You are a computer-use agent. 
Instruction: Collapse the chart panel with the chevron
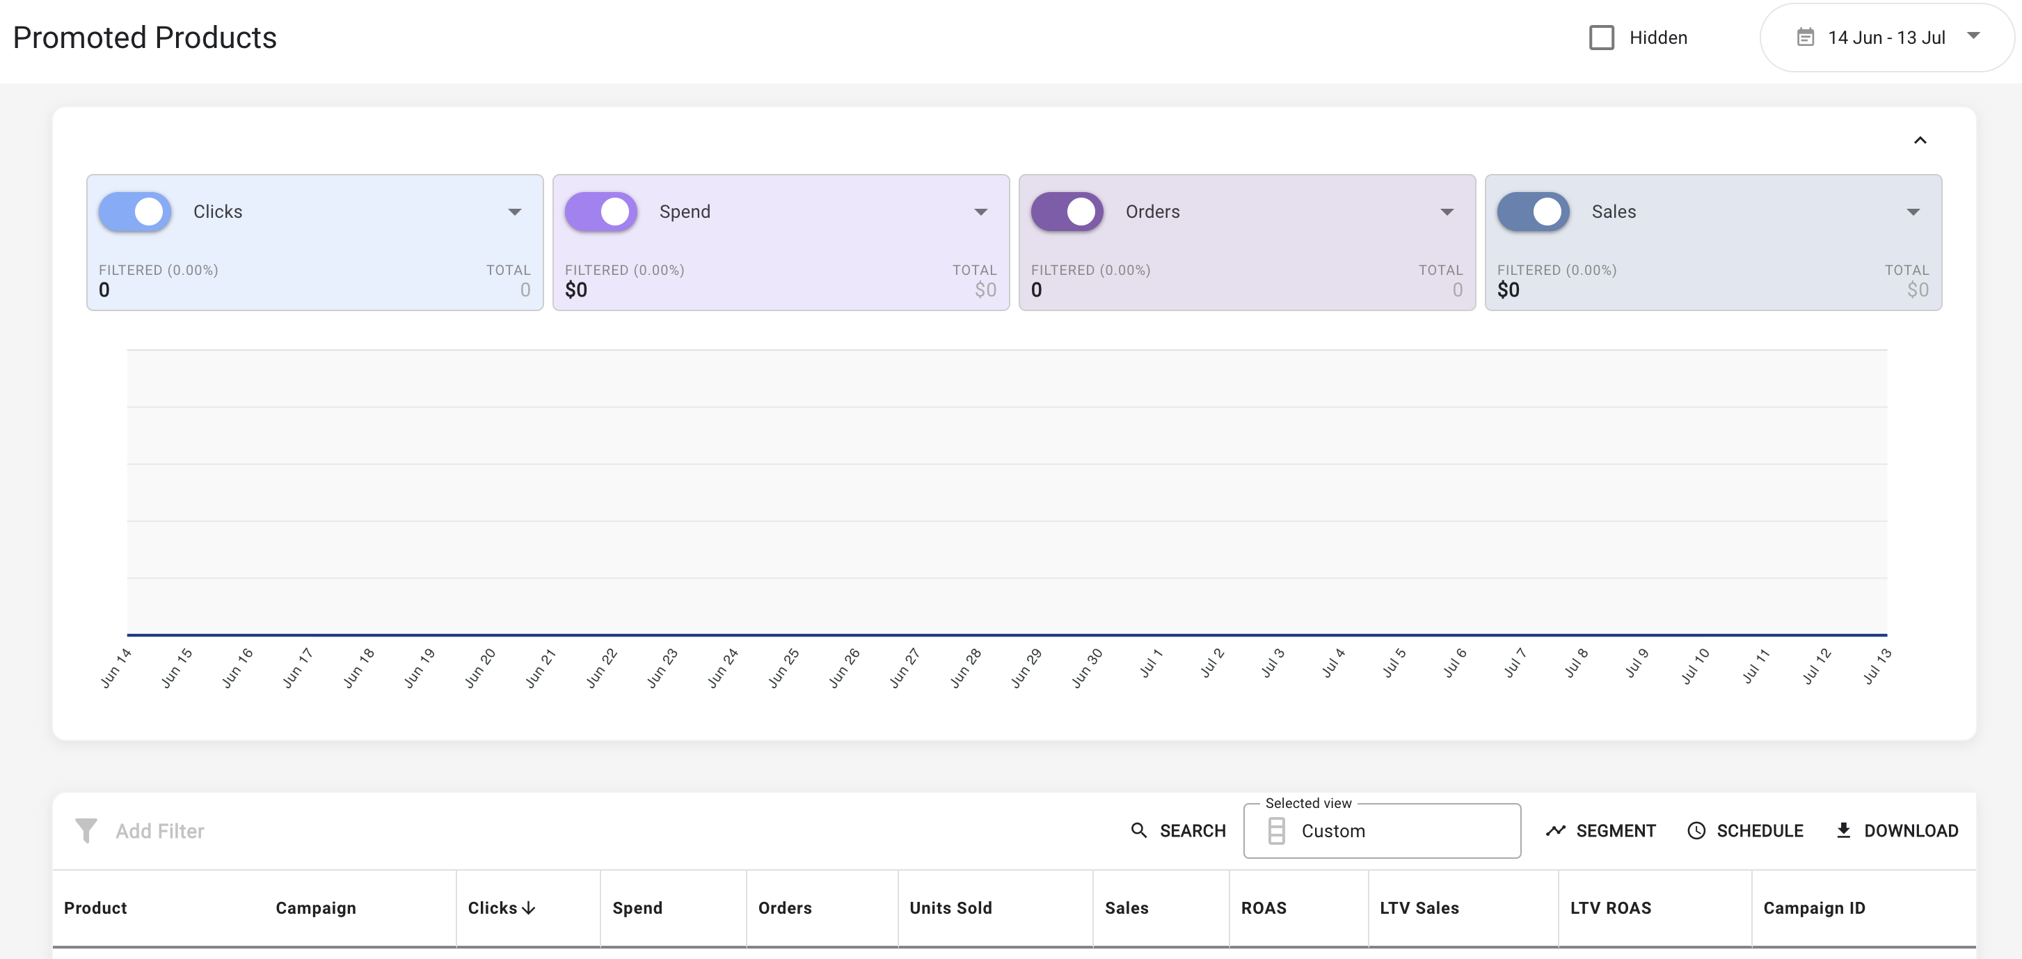pyautogui.click(x=1920, y=141)
